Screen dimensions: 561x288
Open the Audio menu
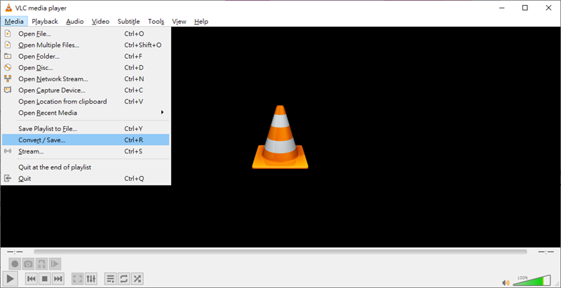tap(75, 22)
